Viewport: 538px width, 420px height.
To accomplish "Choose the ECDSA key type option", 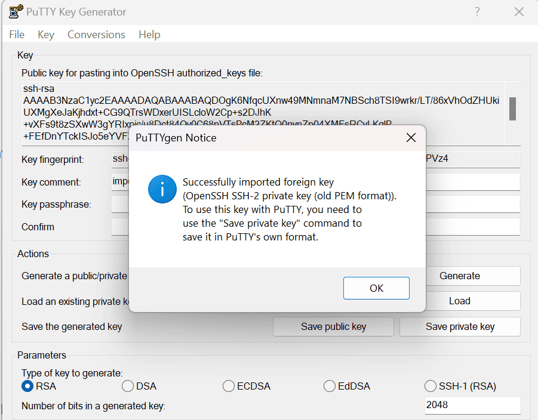I will click(x=229, y=386).
